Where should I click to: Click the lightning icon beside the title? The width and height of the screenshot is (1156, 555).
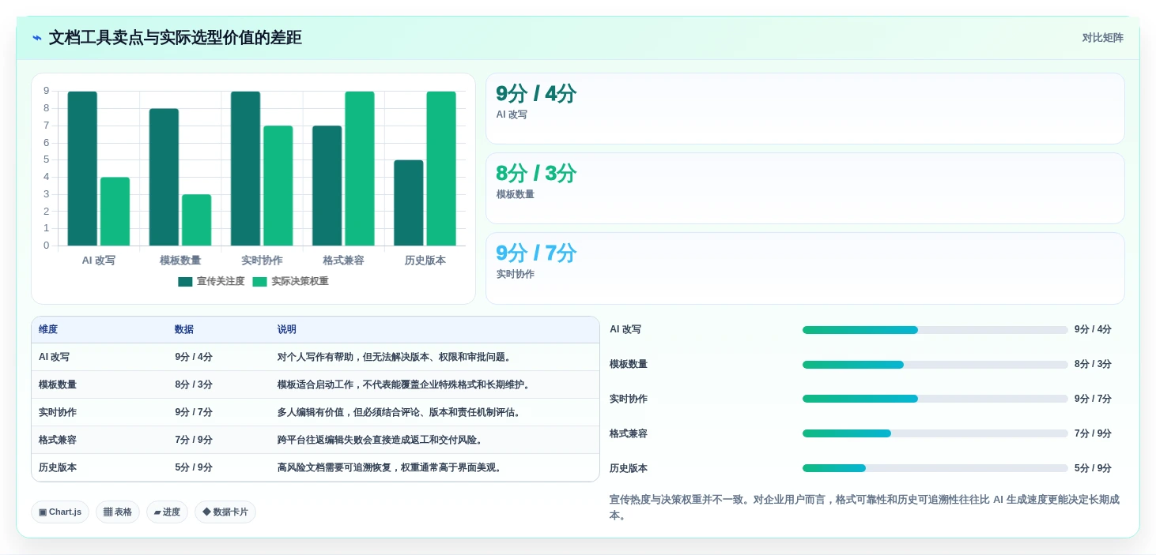pos(37,38)
